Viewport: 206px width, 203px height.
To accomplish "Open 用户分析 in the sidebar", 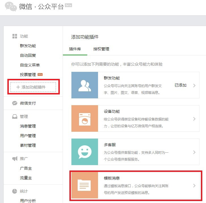I will point(28,201).
